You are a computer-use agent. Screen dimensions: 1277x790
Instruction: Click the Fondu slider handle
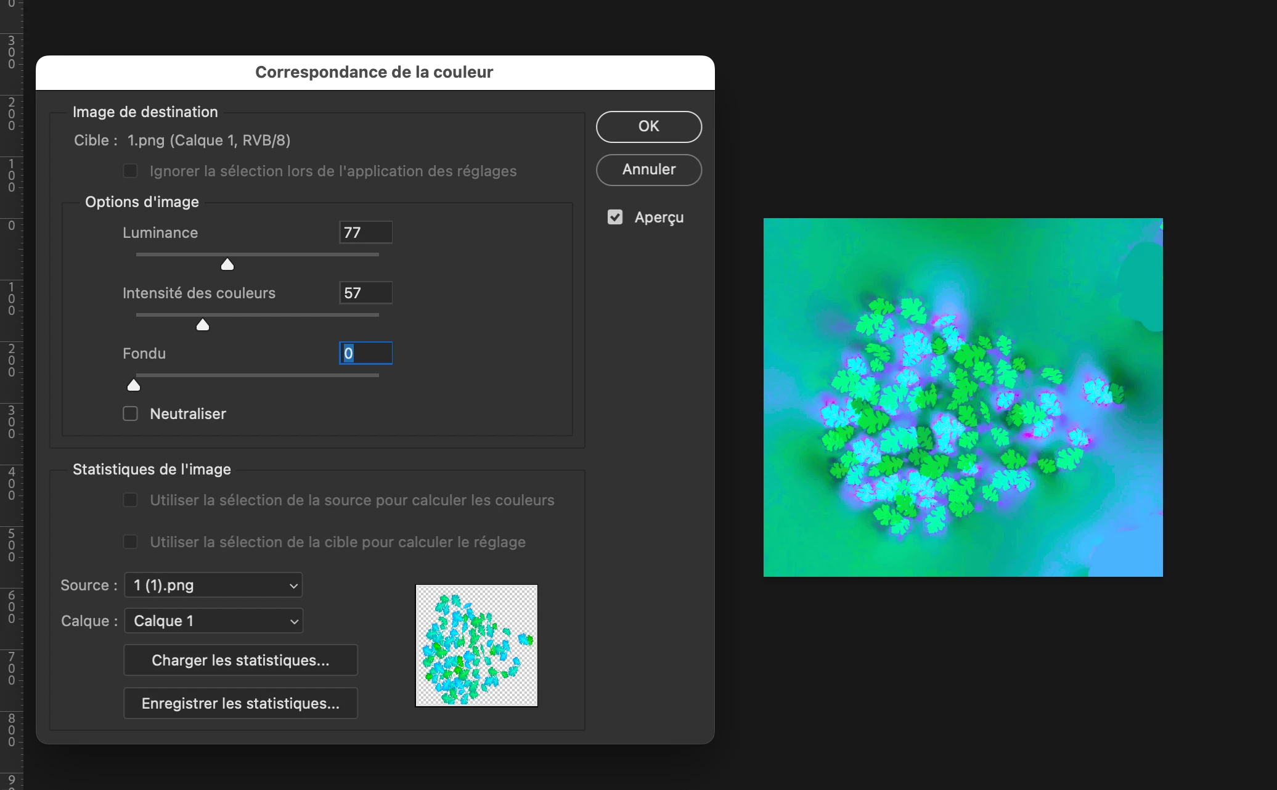coord(134,385)
